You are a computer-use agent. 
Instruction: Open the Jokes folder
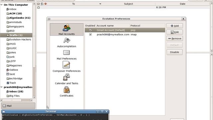click(11, 53)
